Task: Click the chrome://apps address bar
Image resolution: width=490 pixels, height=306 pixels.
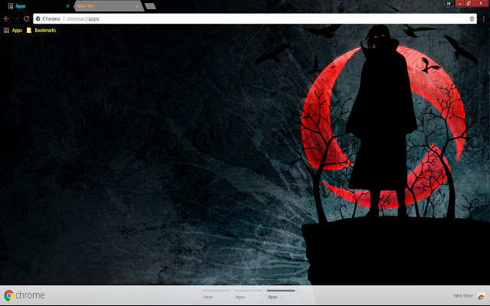Action: pyautogui.click(x=255, y=18)
